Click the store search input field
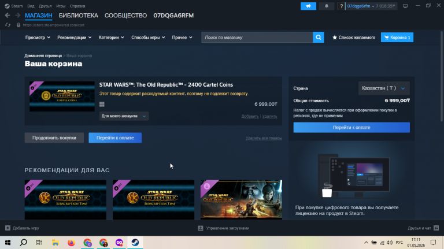The height and width of the screenshot is (249, 444). 257,38
